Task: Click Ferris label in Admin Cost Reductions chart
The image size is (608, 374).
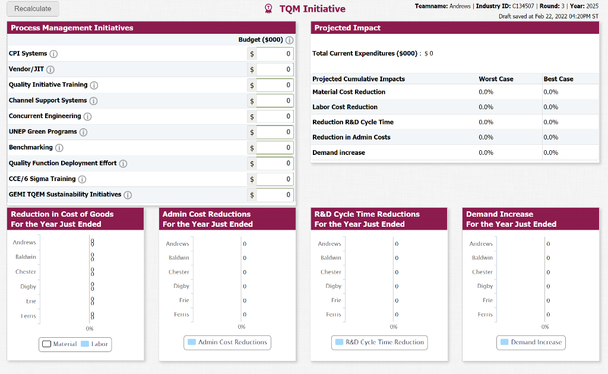Action: point(182,314)
